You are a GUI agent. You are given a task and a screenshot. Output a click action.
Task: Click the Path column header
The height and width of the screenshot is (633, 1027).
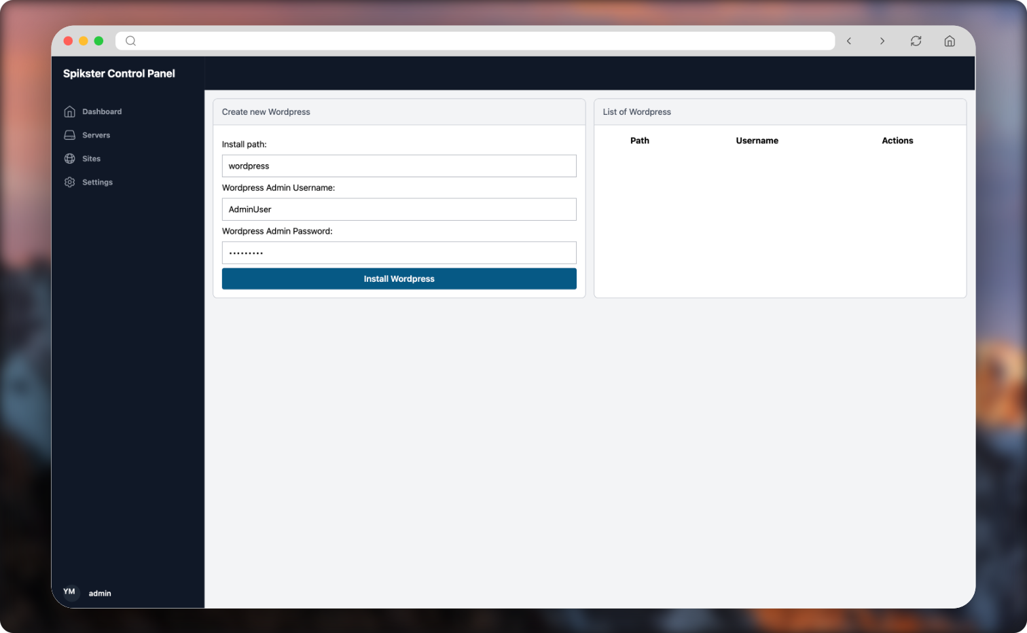640,141
